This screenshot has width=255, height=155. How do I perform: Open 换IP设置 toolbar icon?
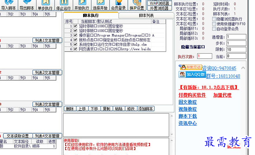(137, 5)
